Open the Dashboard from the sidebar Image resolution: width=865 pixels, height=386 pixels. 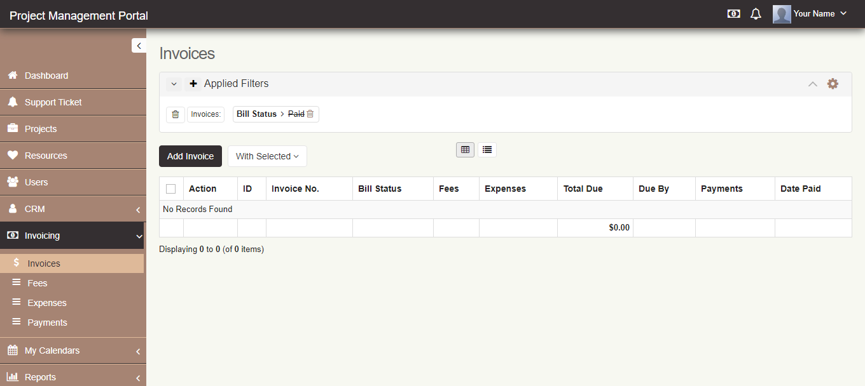point(46,75)
